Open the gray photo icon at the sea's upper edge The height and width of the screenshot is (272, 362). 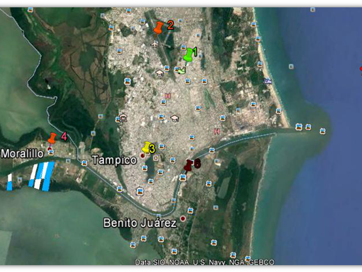(312, 9)
